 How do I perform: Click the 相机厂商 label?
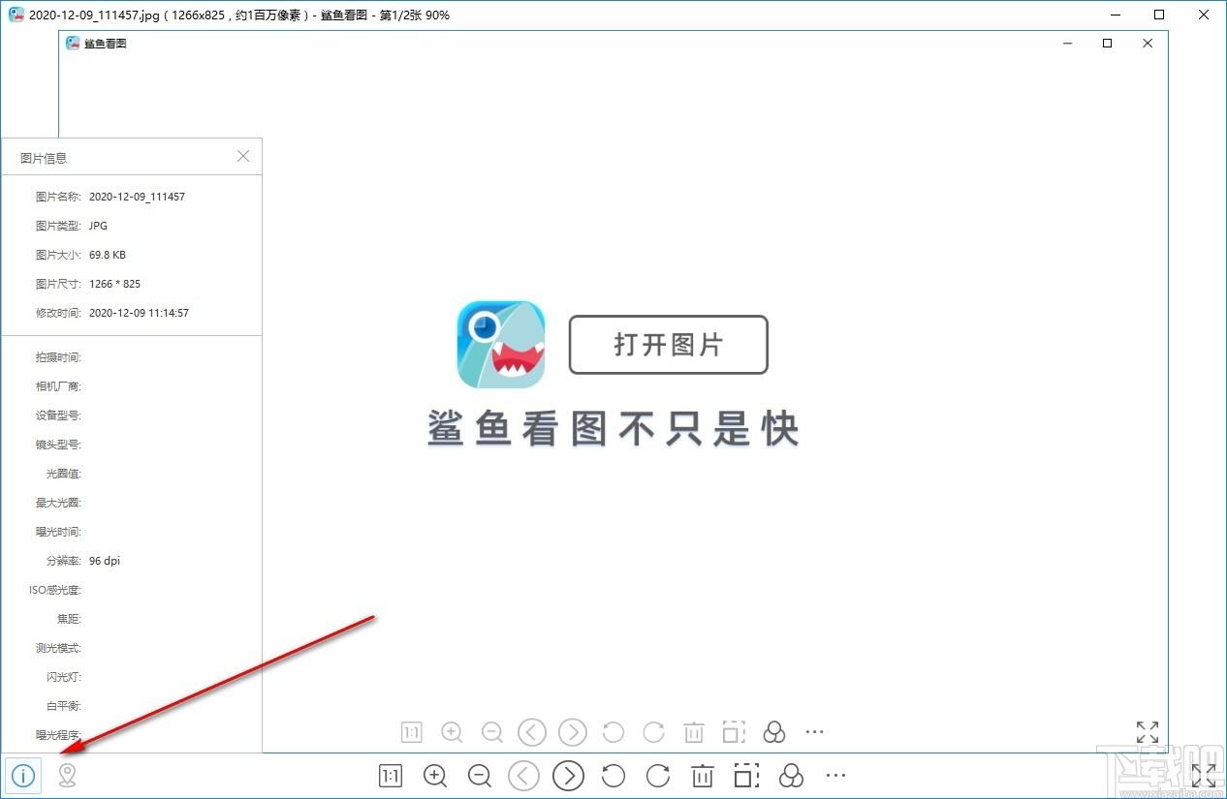coord(58,386)
